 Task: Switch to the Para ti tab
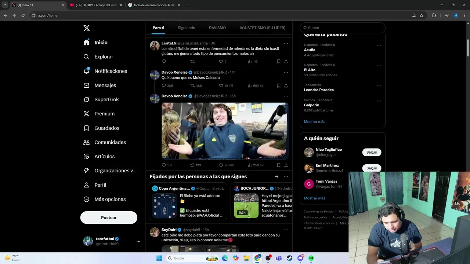pos(158,28)
